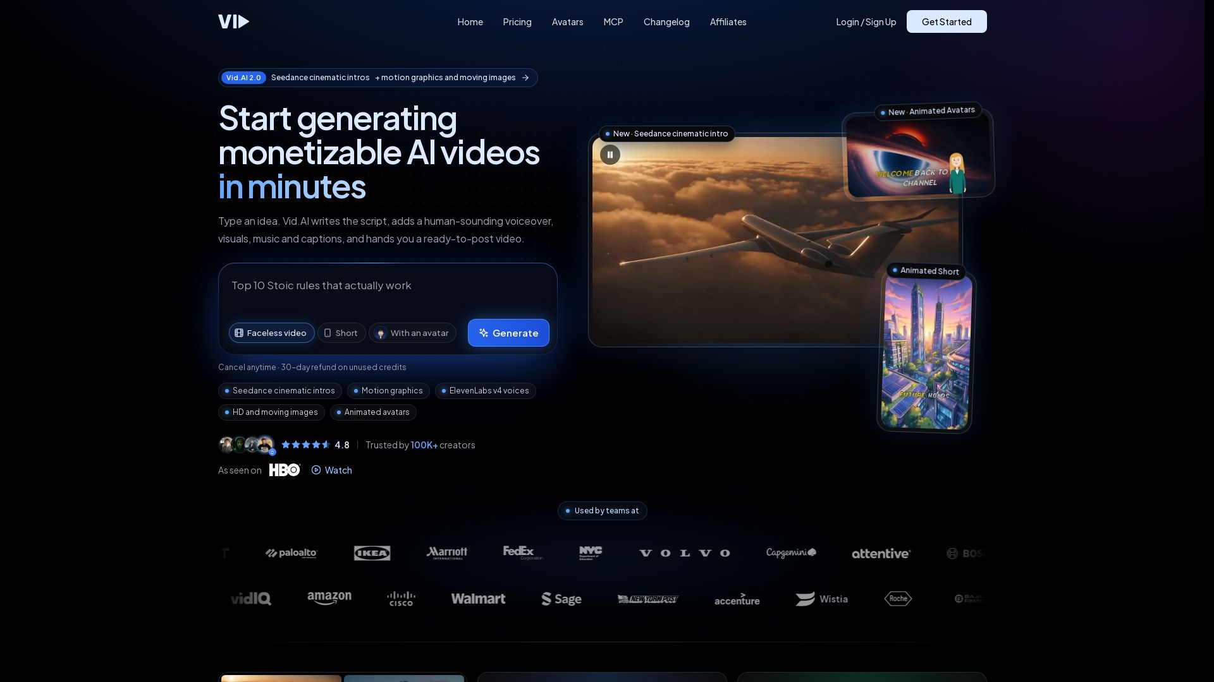Open the Pricing page

[517, 21]
